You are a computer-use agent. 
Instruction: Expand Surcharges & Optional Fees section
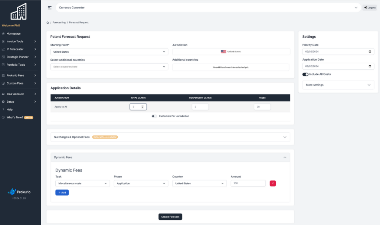(170, 137)
